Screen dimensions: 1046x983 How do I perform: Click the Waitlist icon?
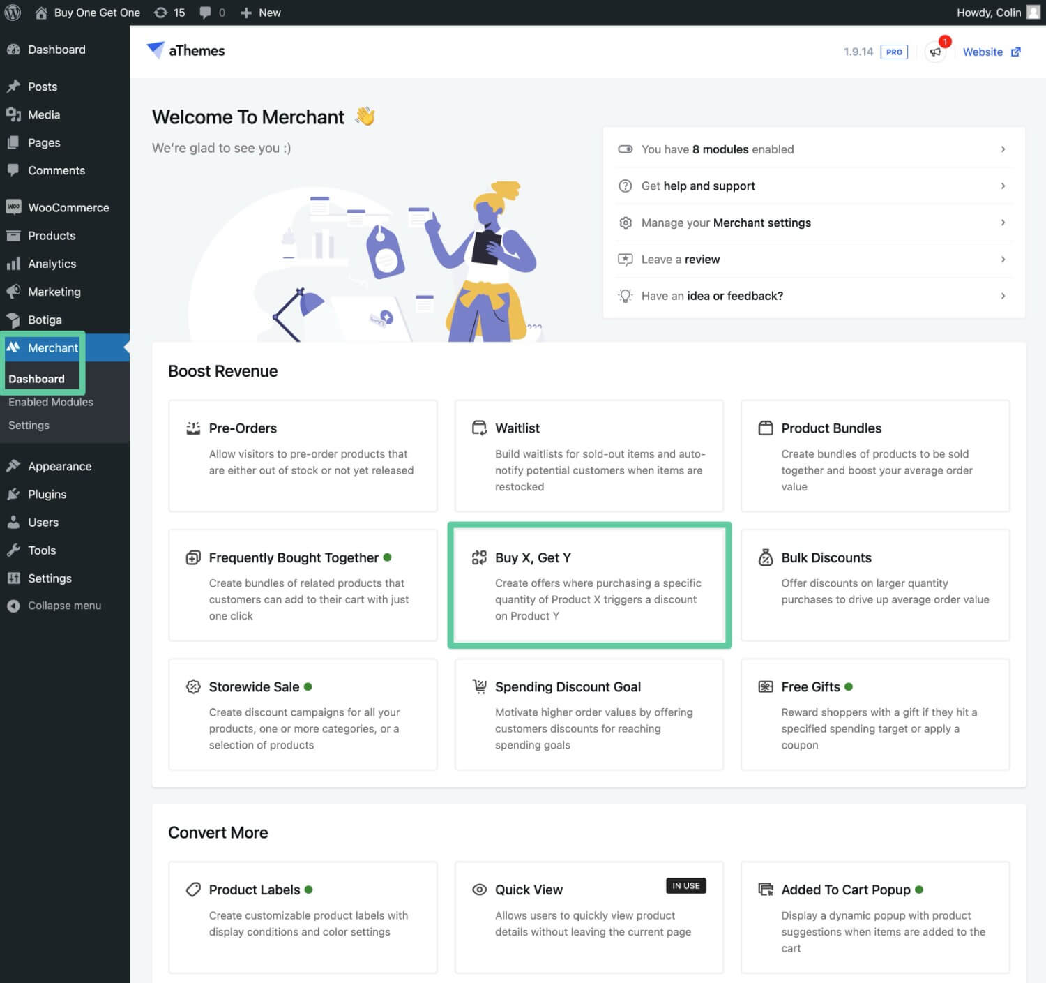pos(479,428)
